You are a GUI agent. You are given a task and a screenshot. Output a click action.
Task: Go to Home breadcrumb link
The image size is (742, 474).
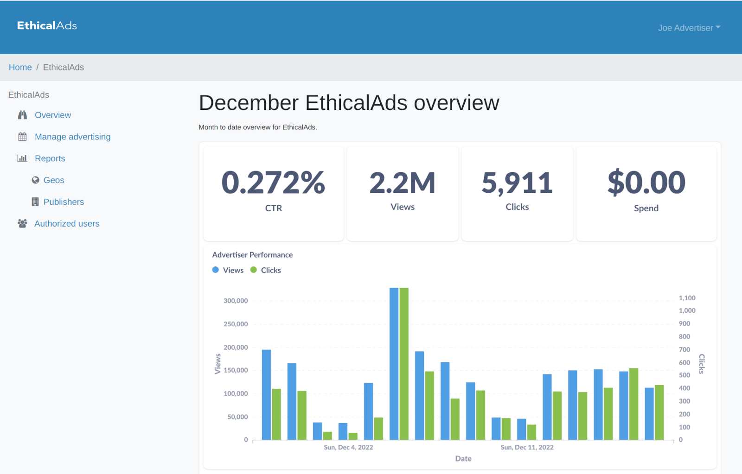click(x=20, y=67)
